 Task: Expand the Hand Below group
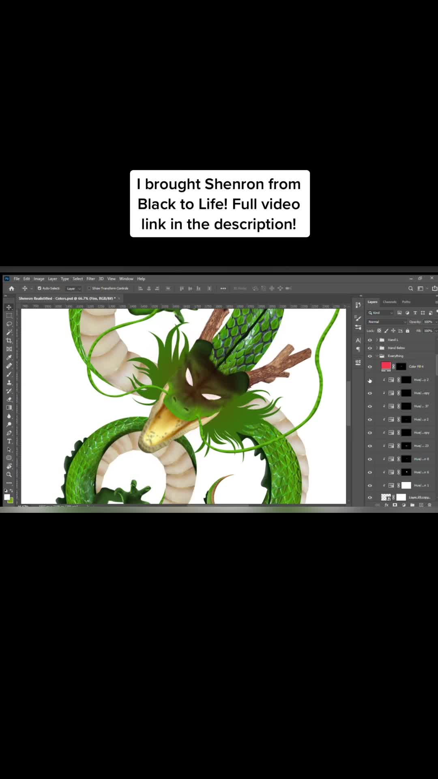point(377,348)
